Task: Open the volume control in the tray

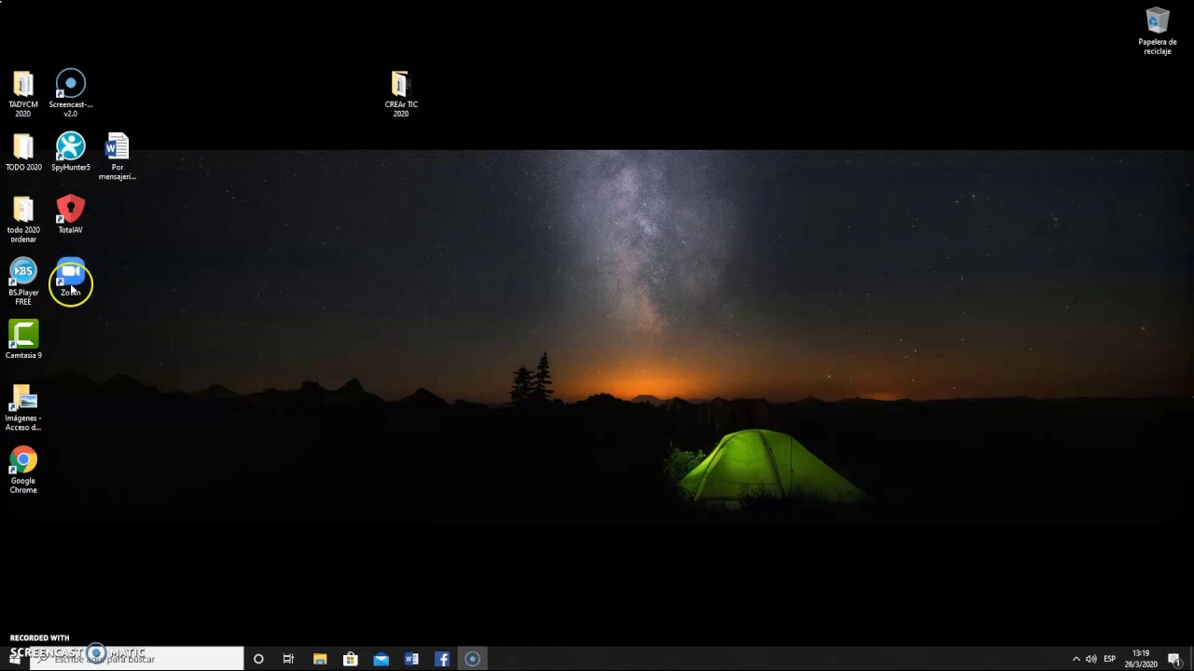Action: point(1091,659)
